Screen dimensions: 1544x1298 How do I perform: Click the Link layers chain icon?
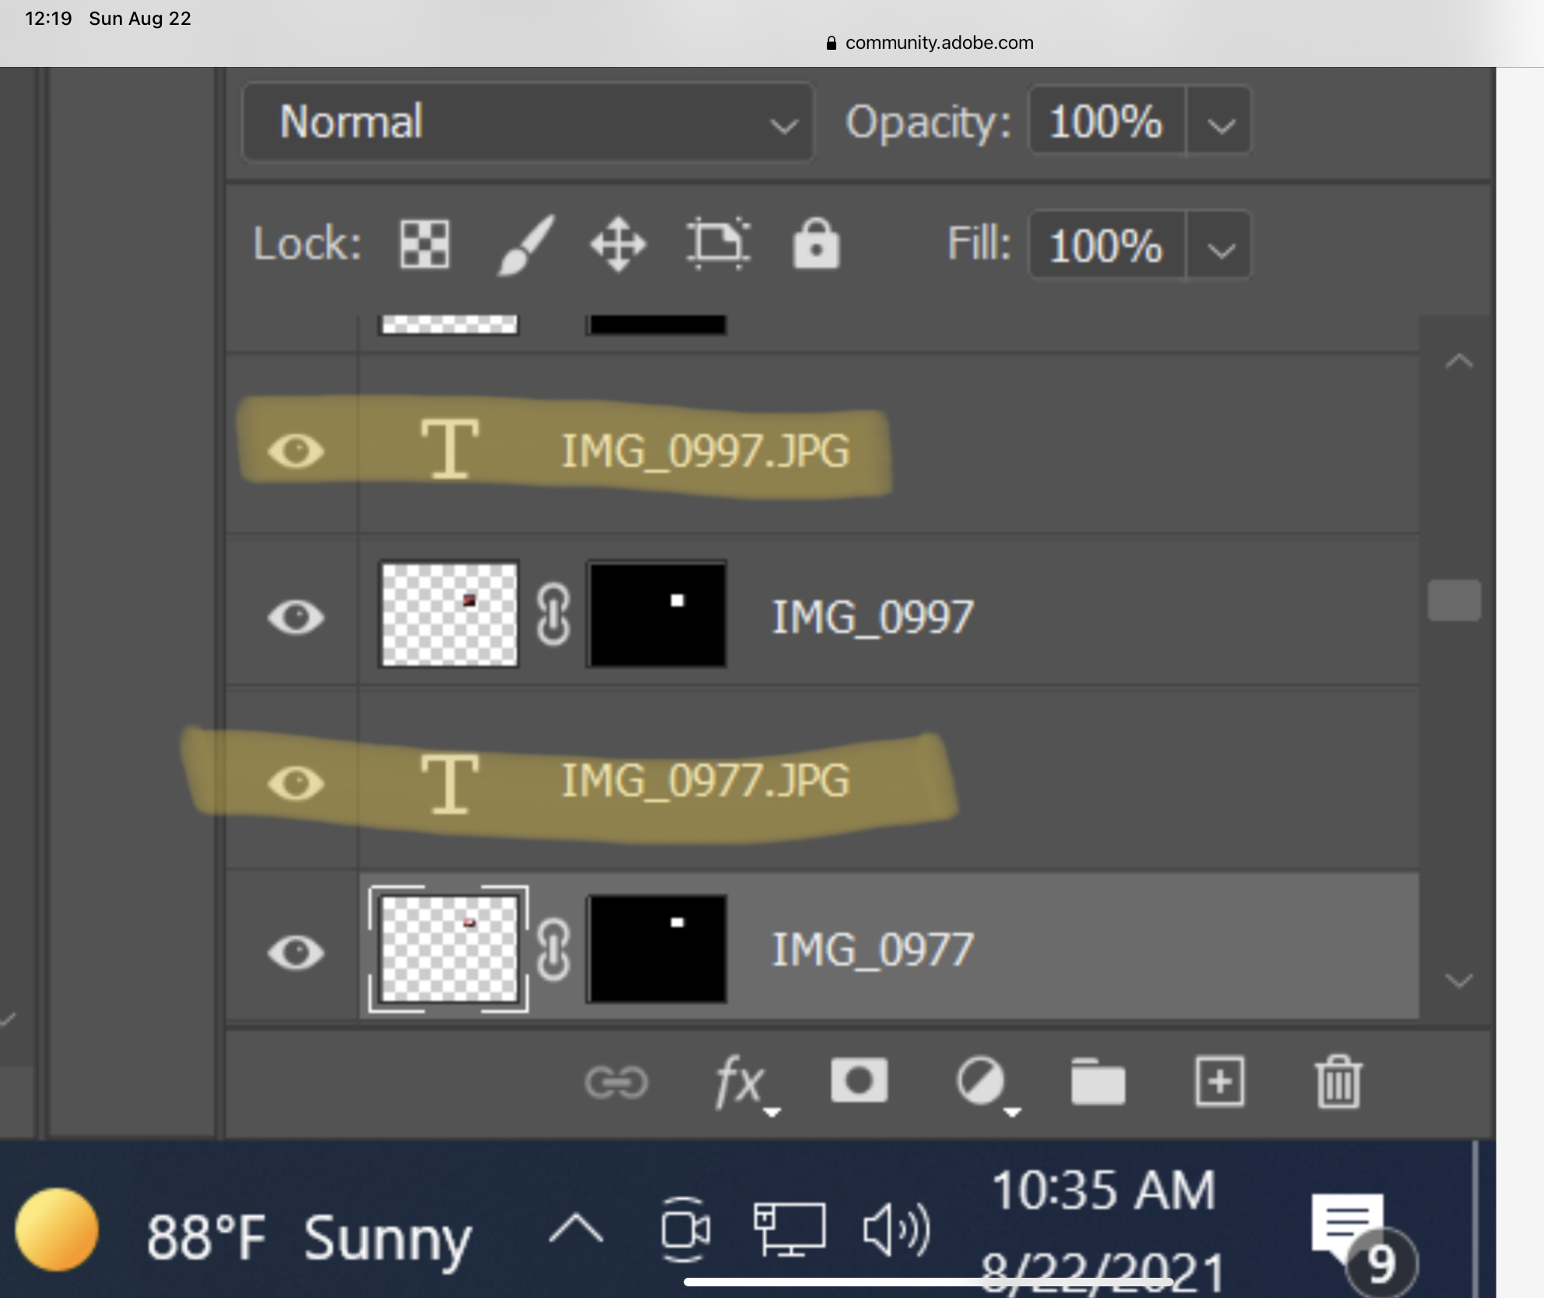click(618, 1081)
